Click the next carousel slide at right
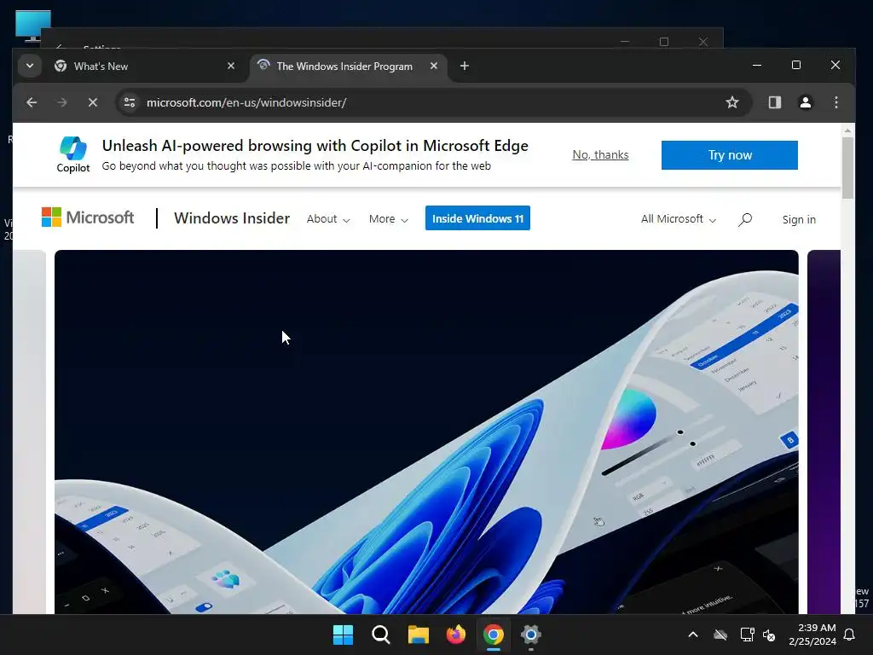 (x=824, y=432)
